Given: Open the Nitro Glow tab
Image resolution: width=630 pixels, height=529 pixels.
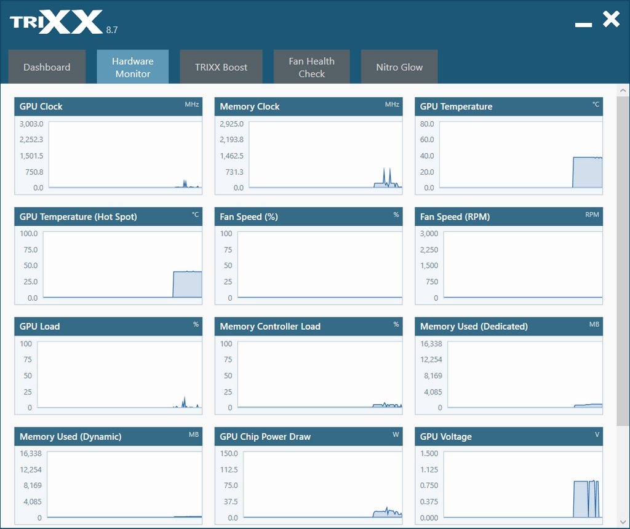Looking at the screenshot, I should click(x=399, y=66).
